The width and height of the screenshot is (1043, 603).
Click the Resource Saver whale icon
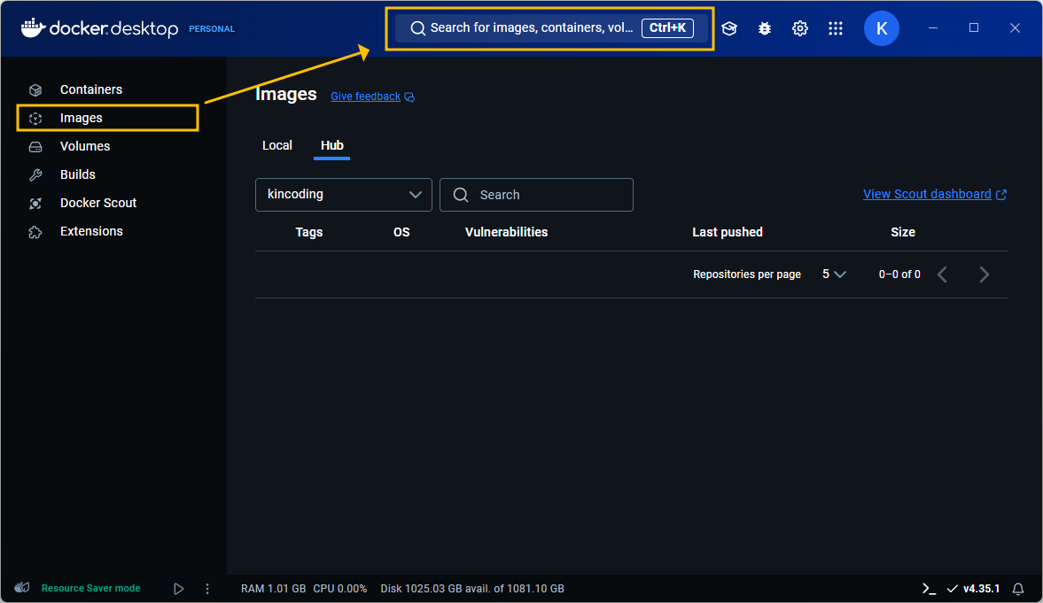pos(22,588)
